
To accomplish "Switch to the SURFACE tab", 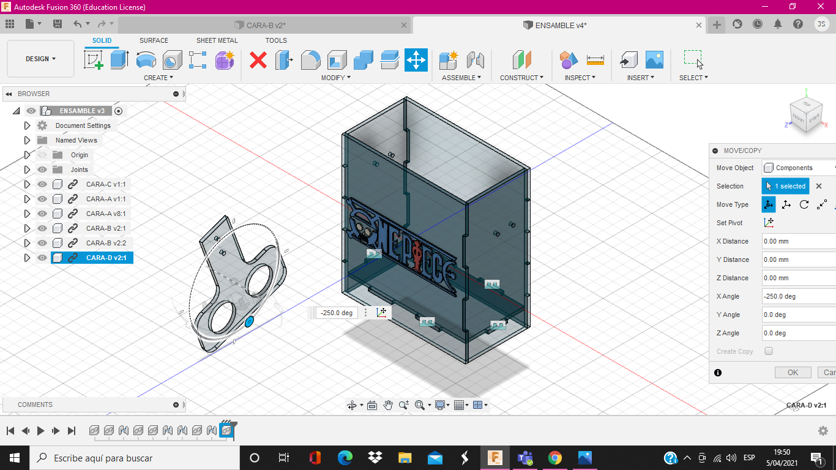I will (154, 40).
